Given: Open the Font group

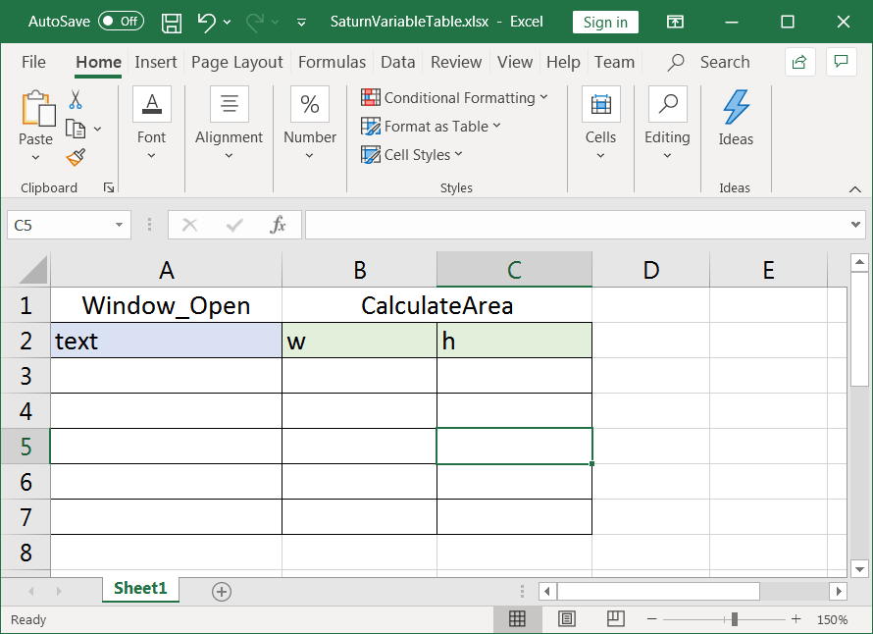Looking at the screenshot, I should click(x=151, y=124).
